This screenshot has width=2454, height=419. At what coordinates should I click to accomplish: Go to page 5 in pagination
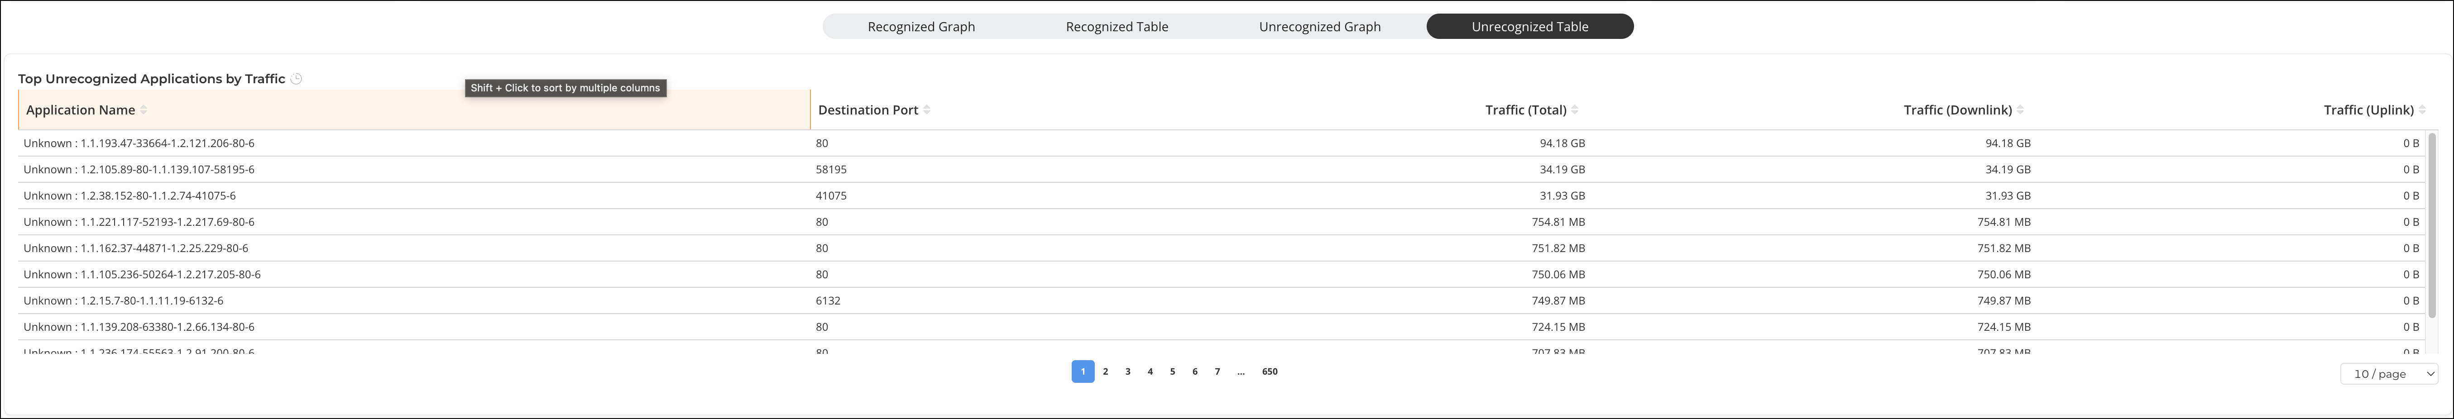pyautogui.click(x=1173, y=371)
